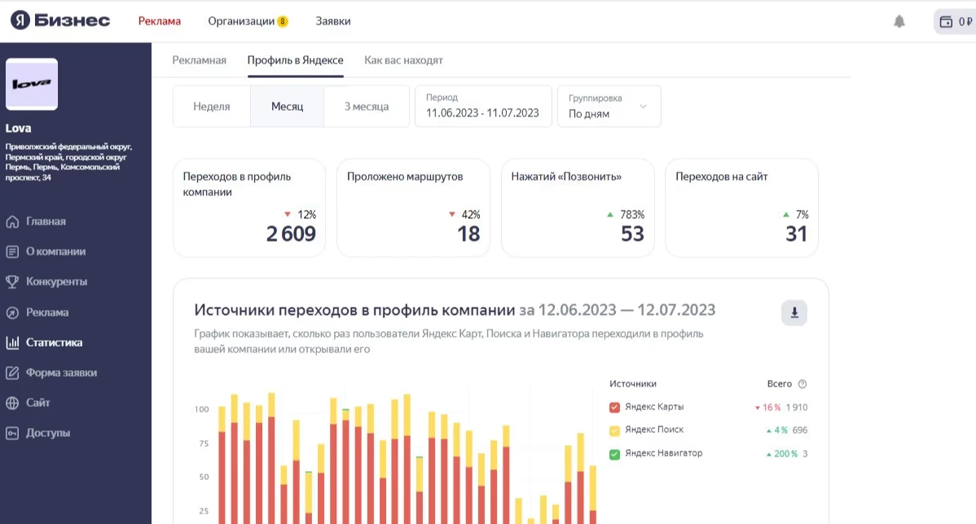Select the 3 месяца period
Image resolution: width=976 pixels, height=524 pixels.
pyautogui.click(x=367, y=107)
